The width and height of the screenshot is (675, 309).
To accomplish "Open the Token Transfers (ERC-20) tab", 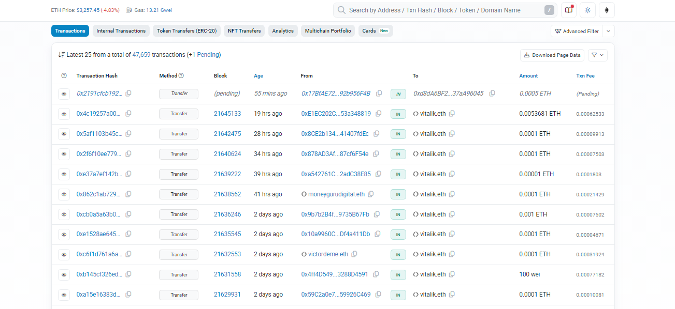I will click(x=187, y=31).
